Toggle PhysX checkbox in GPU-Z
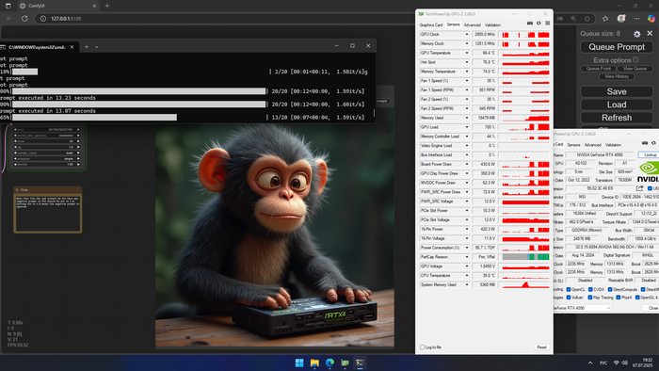659x371 pixels. click(618, 297)
